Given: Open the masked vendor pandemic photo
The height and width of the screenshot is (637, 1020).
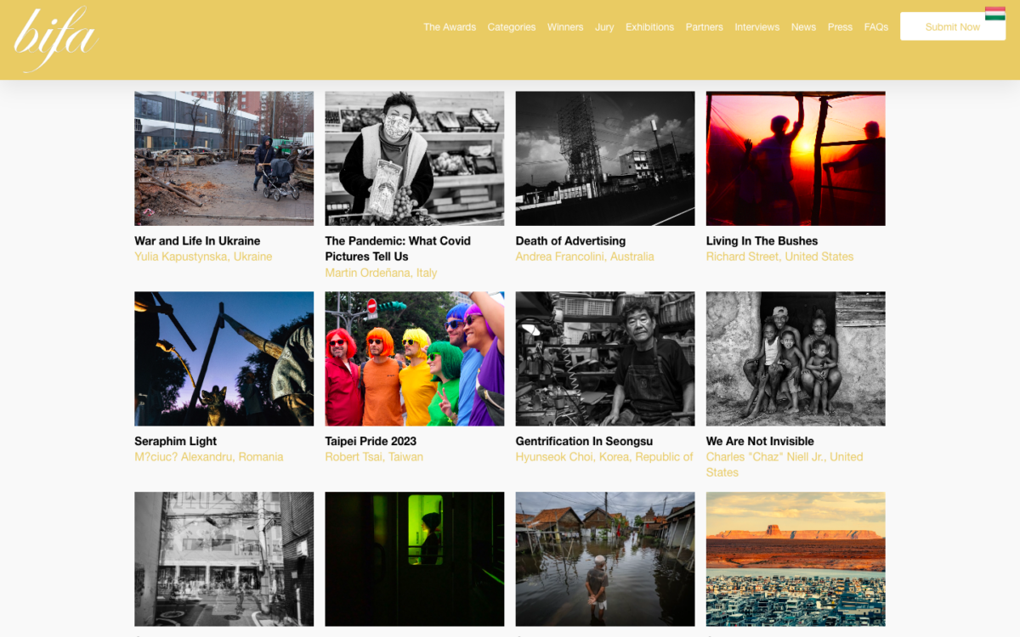Looking at the screenshot, I should tap(415, 159).
